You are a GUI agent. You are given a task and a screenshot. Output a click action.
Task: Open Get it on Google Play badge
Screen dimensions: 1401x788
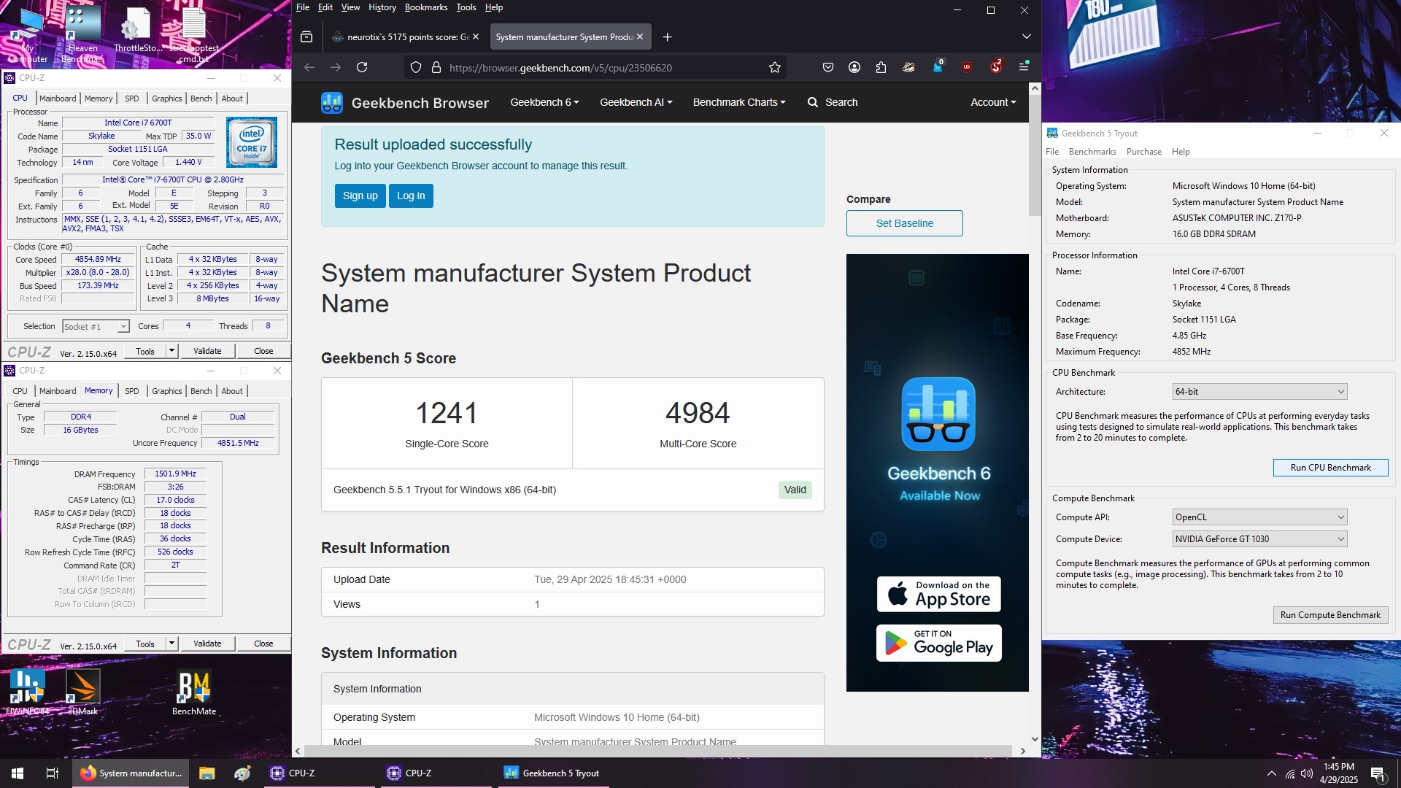(938, 643)
